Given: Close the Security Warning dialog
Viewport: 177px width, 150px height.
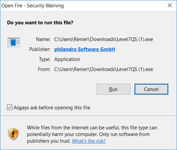Looking at the screenshot, I should (170, 5).
